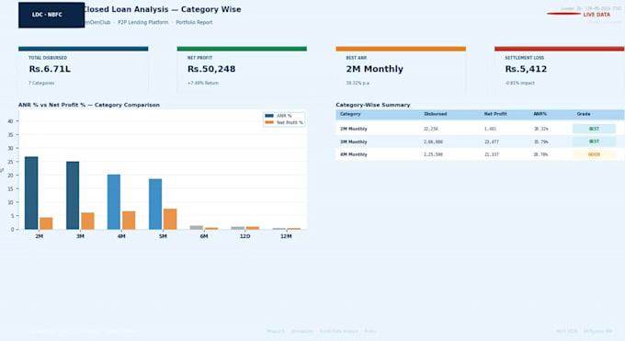Click the gray ANR bar for 12D

pyautogui.click(x=237, y=228)
